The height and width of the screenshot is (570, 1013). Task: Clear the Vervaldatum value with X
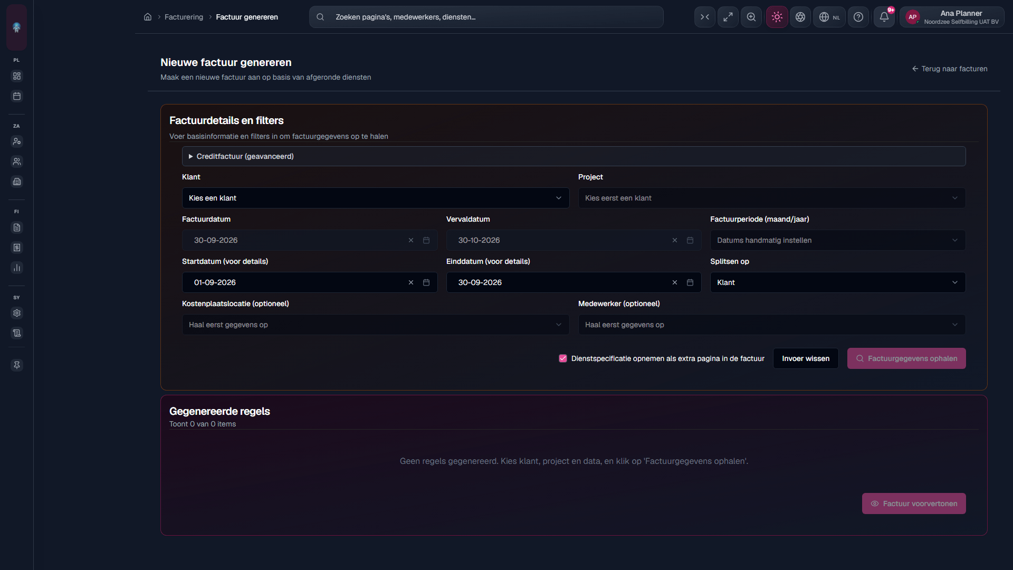tap(675, 240)
